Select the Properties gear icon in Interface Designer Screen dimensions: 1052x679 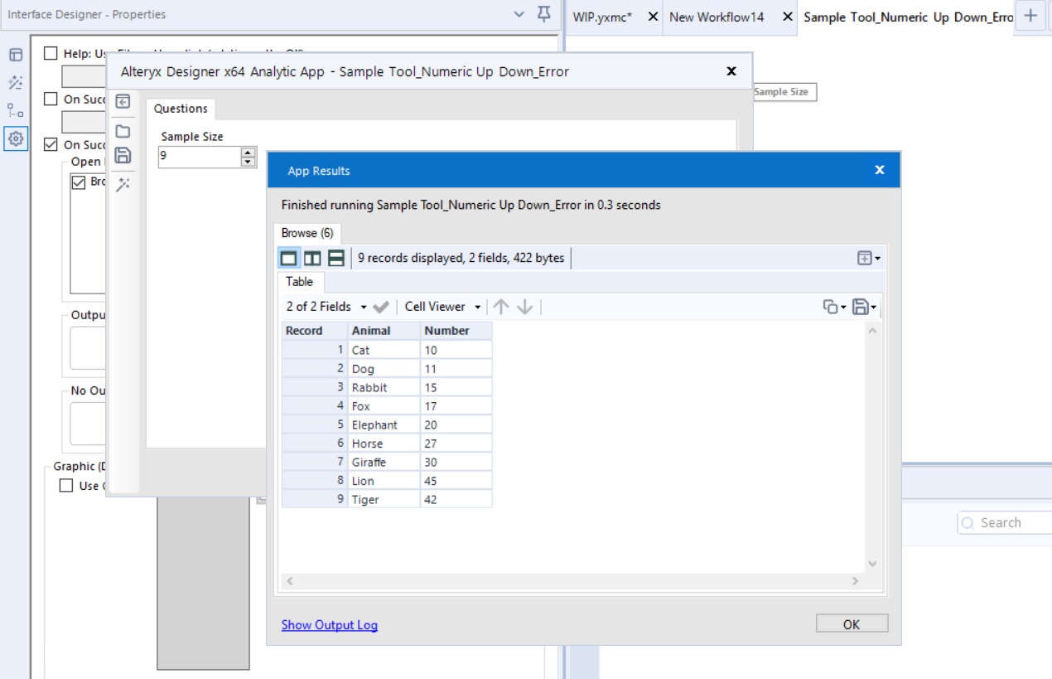pos(16,138)
